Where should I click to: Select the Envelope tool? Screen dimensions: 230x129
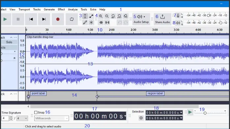(x=91, y=16)
